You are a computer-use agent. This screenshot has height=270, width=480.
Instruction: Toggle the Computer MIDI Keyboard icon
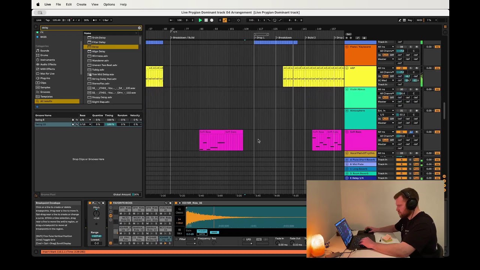[404, 20]
